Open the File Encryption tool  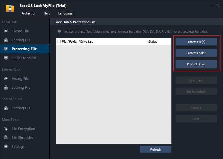tap(25, 129)
